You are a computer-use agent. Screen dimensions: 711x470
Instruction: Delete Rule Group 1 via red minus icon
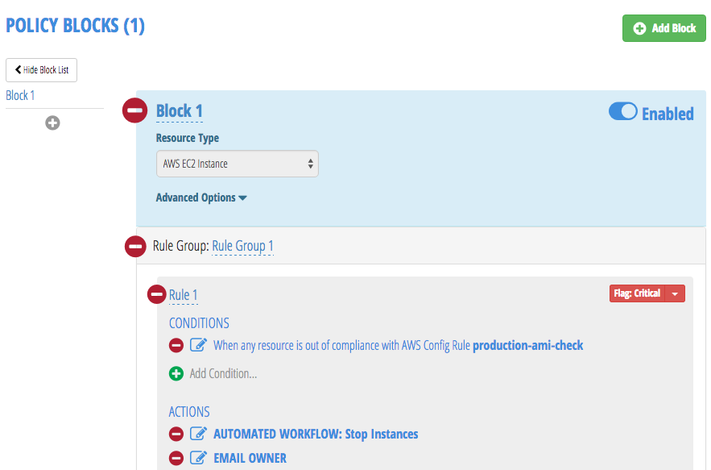tap(134, 246)
